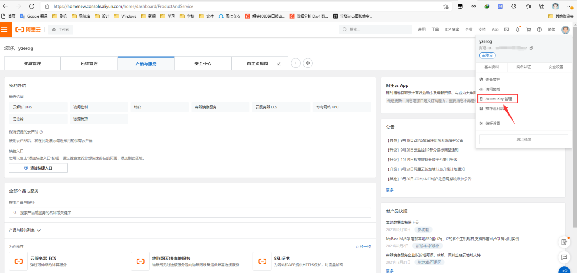
Task: Click the 退出登录 button
Action: coord(524,139)
